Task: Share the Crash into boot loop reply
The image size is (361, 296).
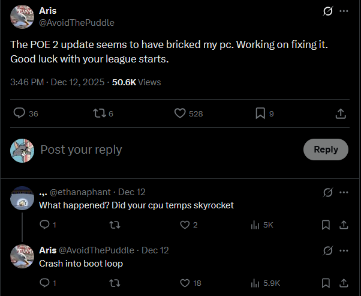Action: [344, 283]
